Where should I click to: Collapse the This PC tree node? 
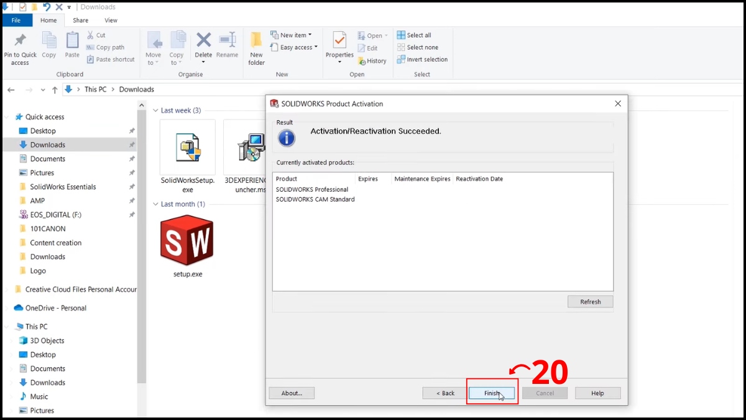click(8, 327)
